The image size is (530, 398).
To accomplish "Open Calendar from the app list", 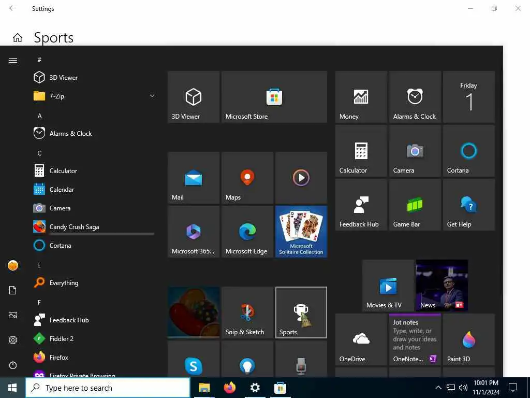I will tap(94, 190).
